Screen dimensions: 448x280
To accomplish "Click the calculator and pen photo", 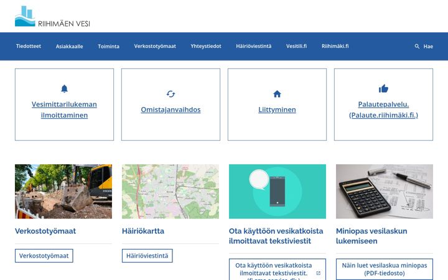I will tap(385, 192).
